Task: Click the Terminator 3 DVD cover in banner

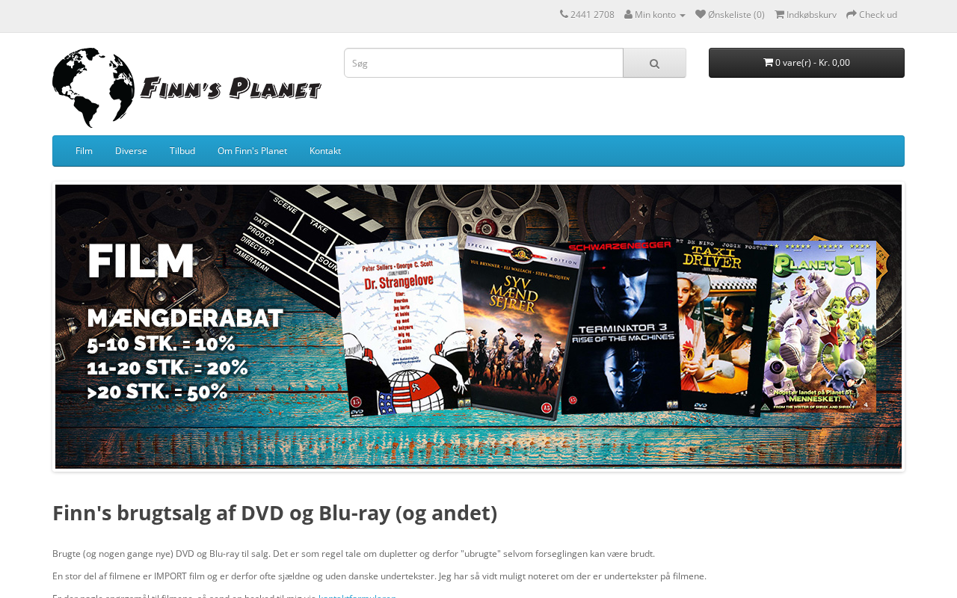Action: (619, 329)
